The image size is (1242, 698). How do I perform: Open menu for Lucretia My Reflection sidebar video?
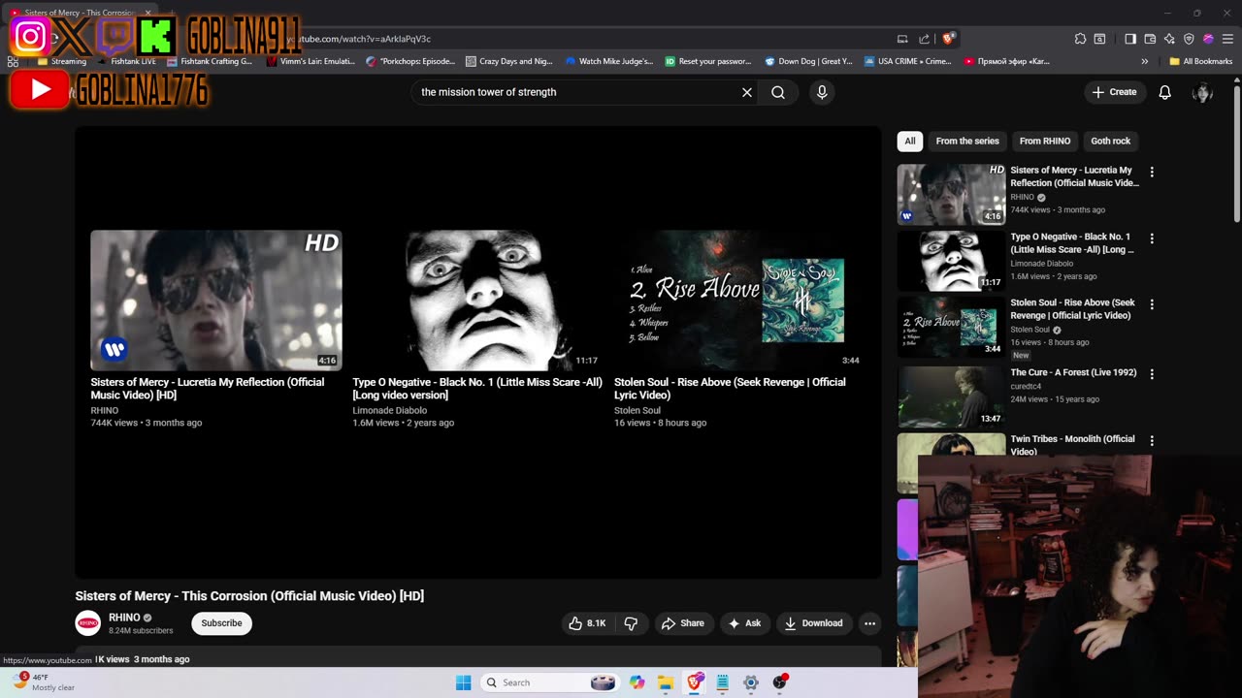point(1152,172)
